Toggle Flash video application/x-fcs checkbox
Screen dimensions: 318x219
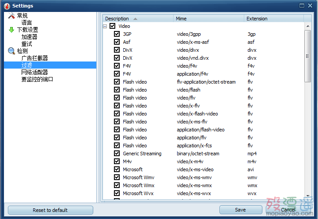117,146
